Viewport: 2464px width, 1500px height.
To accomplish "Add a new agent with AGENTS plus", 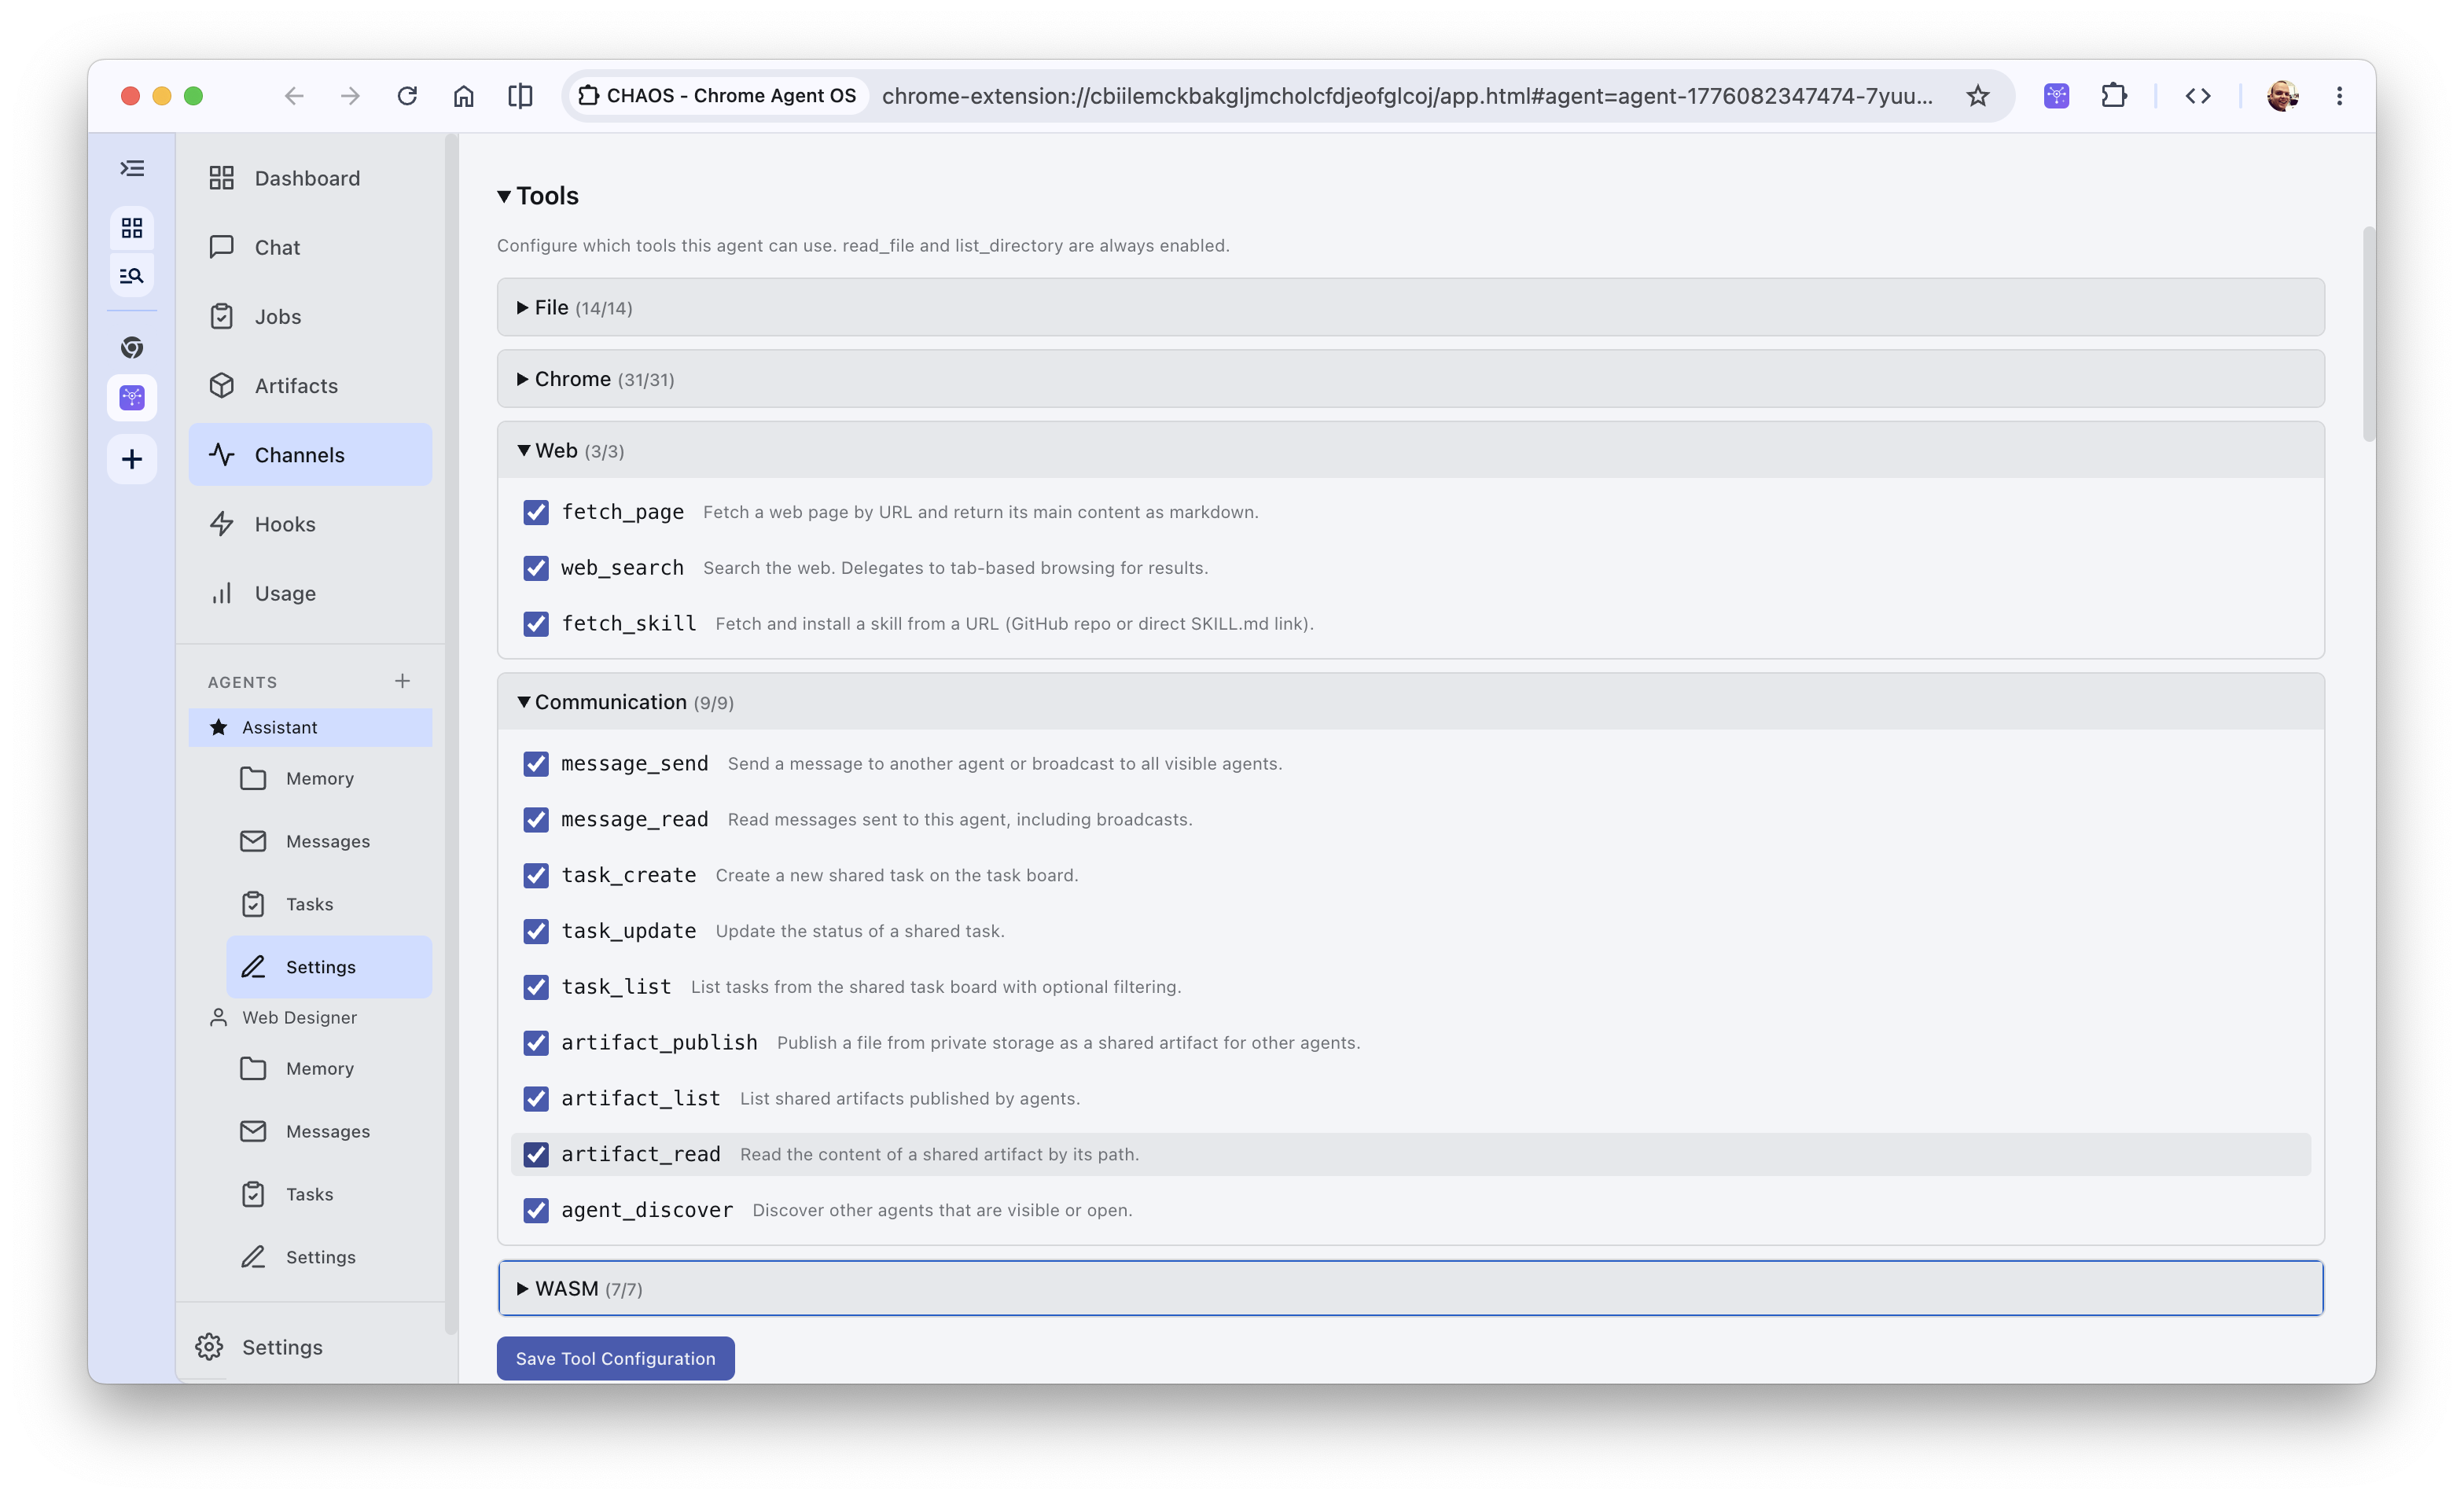I will coord(402,681).
